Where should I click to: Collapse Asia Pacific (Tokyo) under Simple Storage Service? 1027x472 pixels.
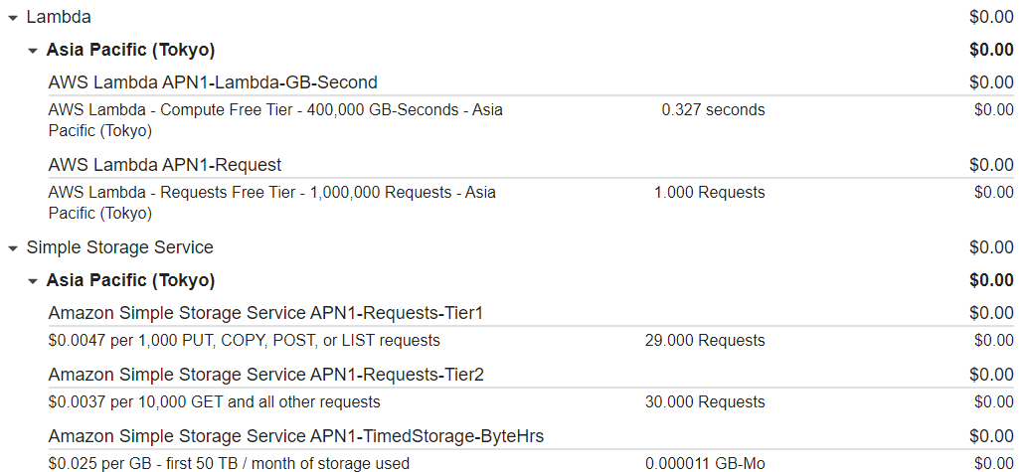point(33,281)
